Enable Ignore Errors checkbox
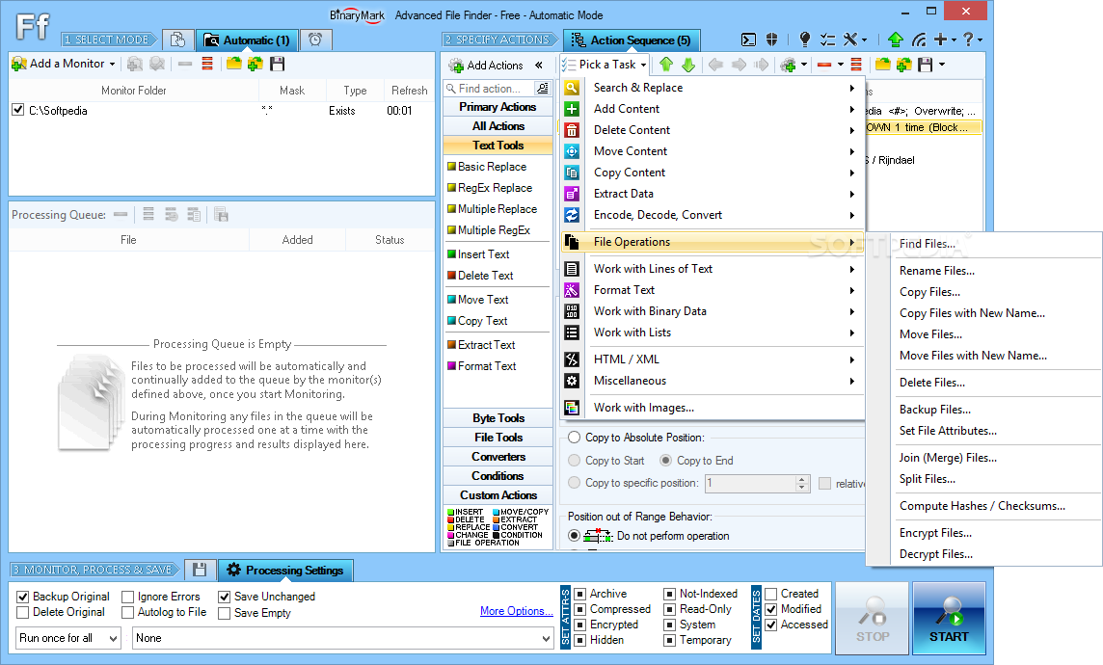 (x=127, y=597)
